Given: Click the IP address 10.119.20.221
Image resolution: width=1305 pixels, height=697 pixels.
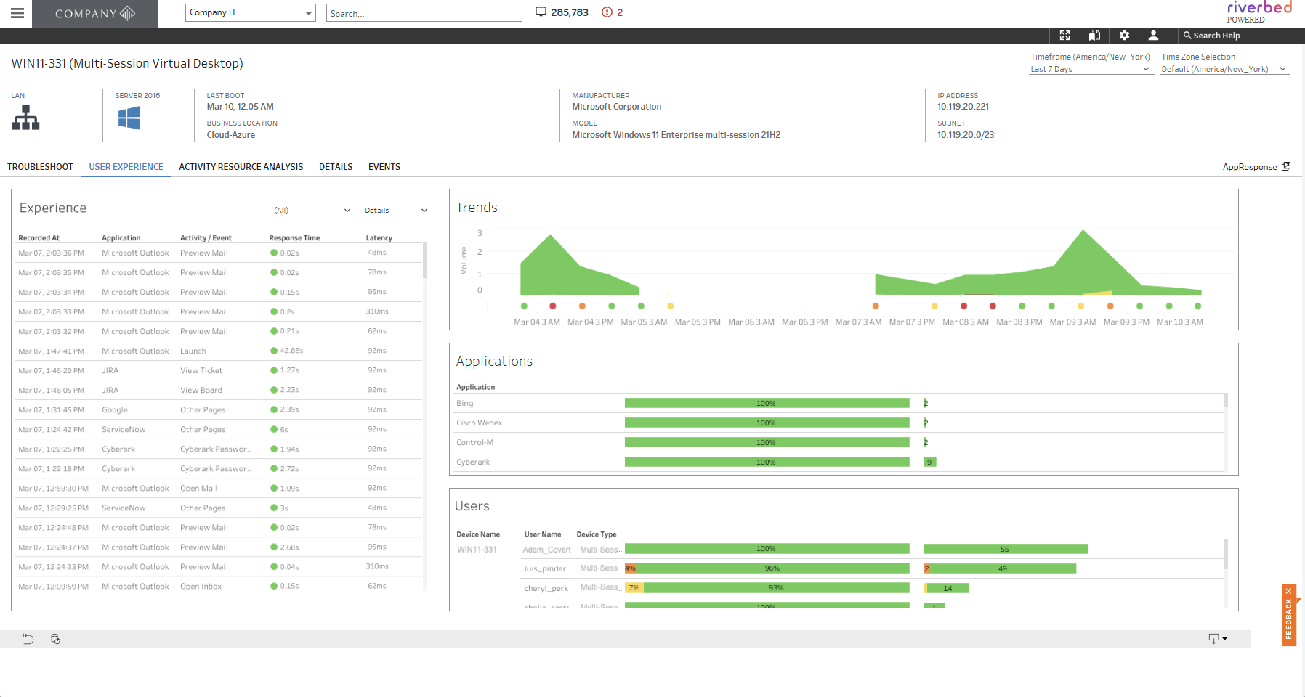Looking at the screenshot, I should point(963,107).
